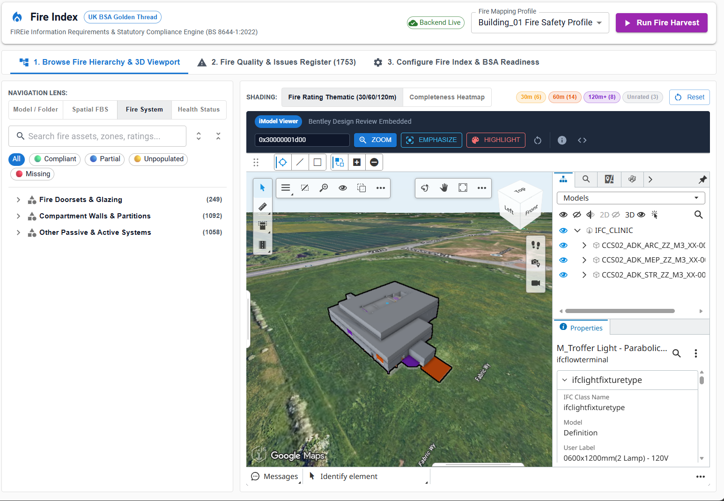
Task: Pin the model tree panel
Action: click(x=702, y=179)
